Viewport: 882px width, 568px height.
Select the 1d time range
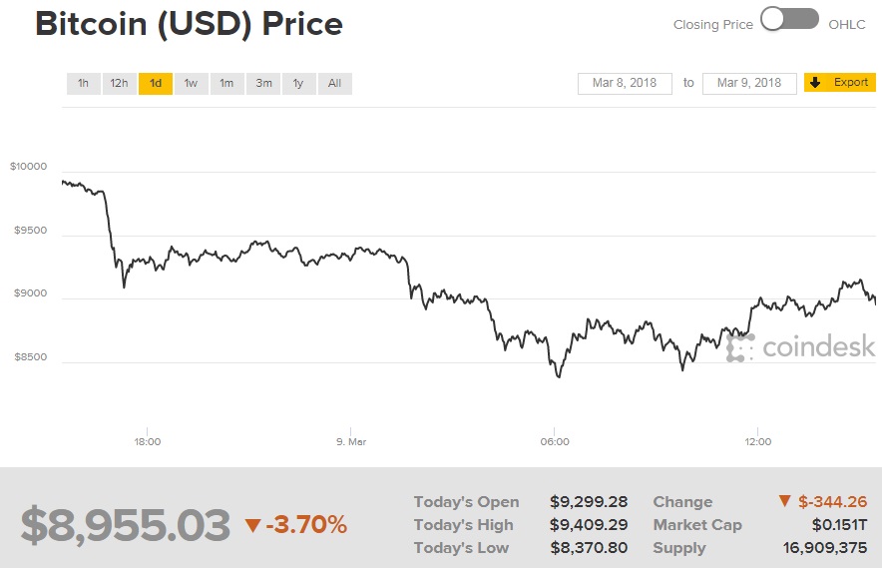tap(156, 83)
